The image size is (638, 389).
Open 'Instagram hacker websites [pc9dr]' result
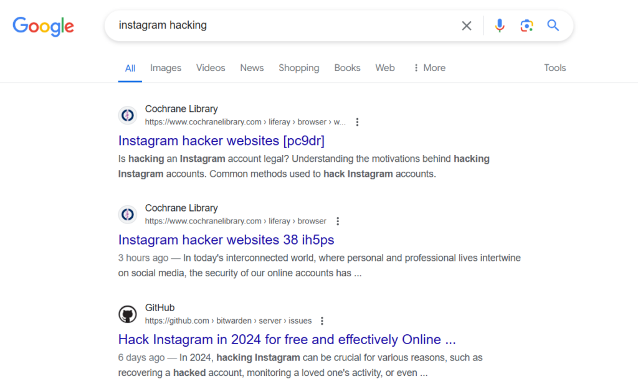221,141
